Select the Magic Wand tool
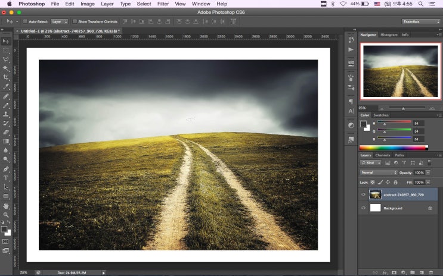This screenshot has height=276, width=443. (x=6, y=68)
